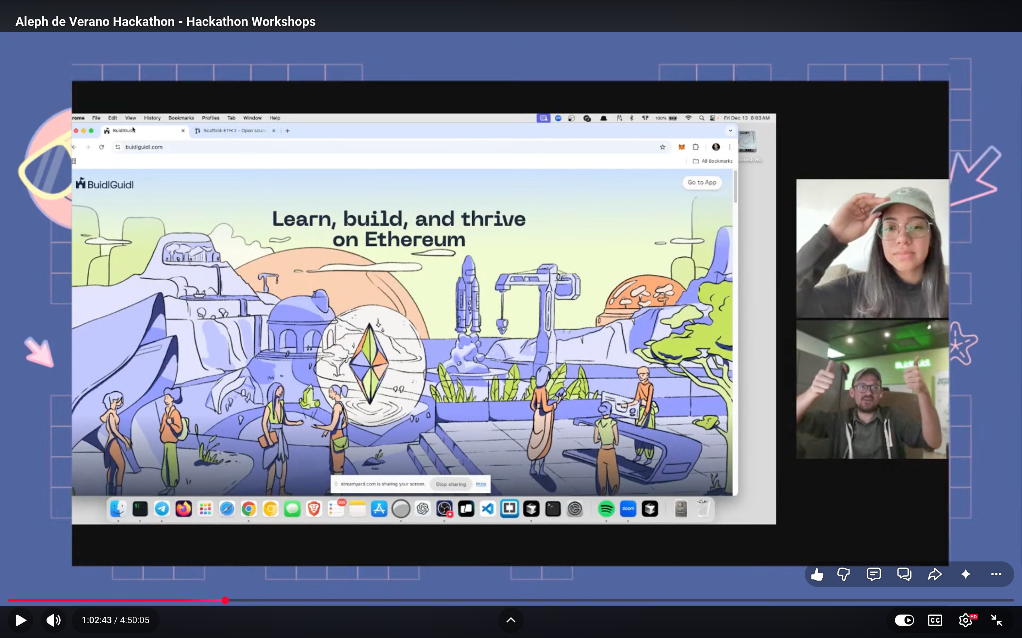Hide the screen sharing notification
The width and height of the screenshot is (1022, 638).
pos(481,484)
